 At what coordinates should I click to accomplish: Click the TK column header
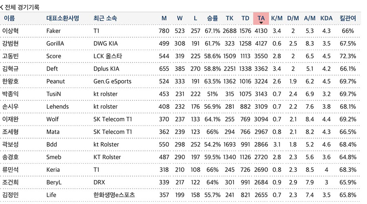click(229, 18)
